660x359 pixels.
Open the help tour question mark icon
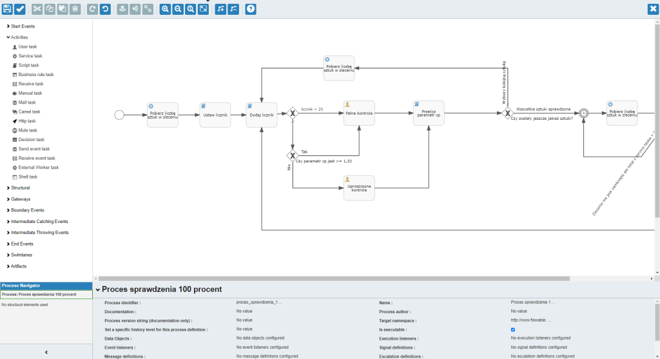[251, 9]
